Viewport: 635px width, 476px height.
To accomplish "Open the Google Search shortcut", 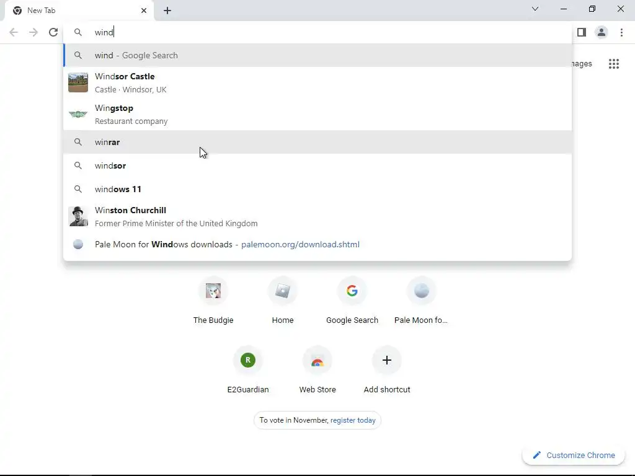I will point(352,301).
